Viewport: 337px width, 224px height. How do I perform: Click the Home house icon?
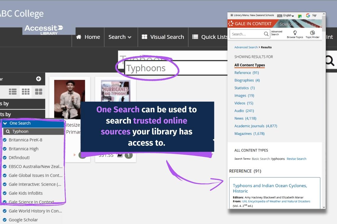(x=79, y=37)
